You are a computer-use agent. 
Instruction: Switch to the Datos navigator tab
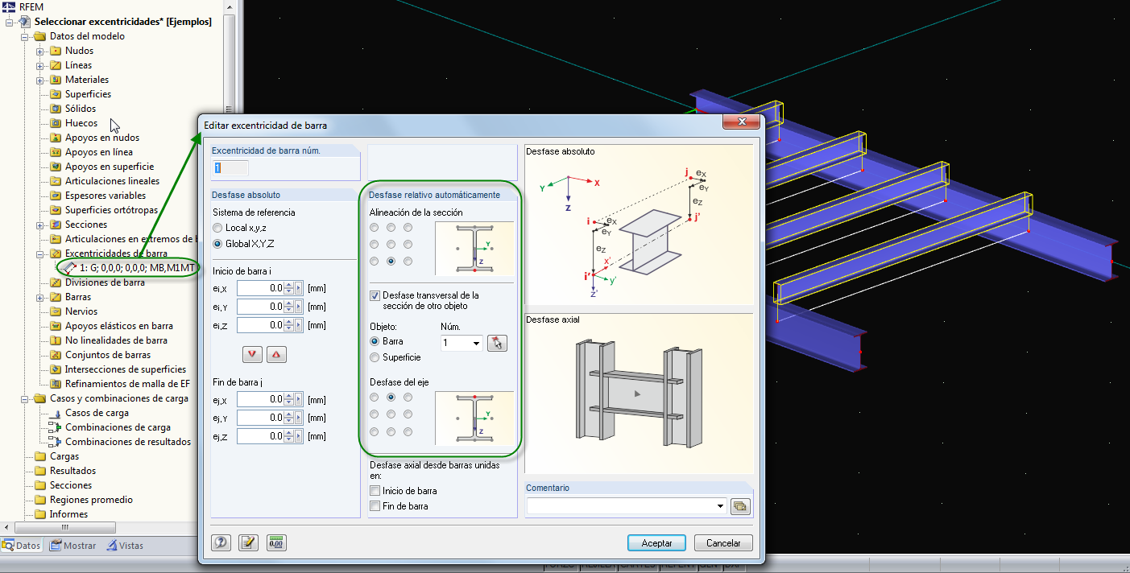pyautogui.click(x=22, y=546)
